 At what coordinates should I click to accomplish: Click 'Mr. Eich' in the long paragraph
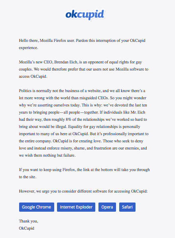click(x=138, y=112)
